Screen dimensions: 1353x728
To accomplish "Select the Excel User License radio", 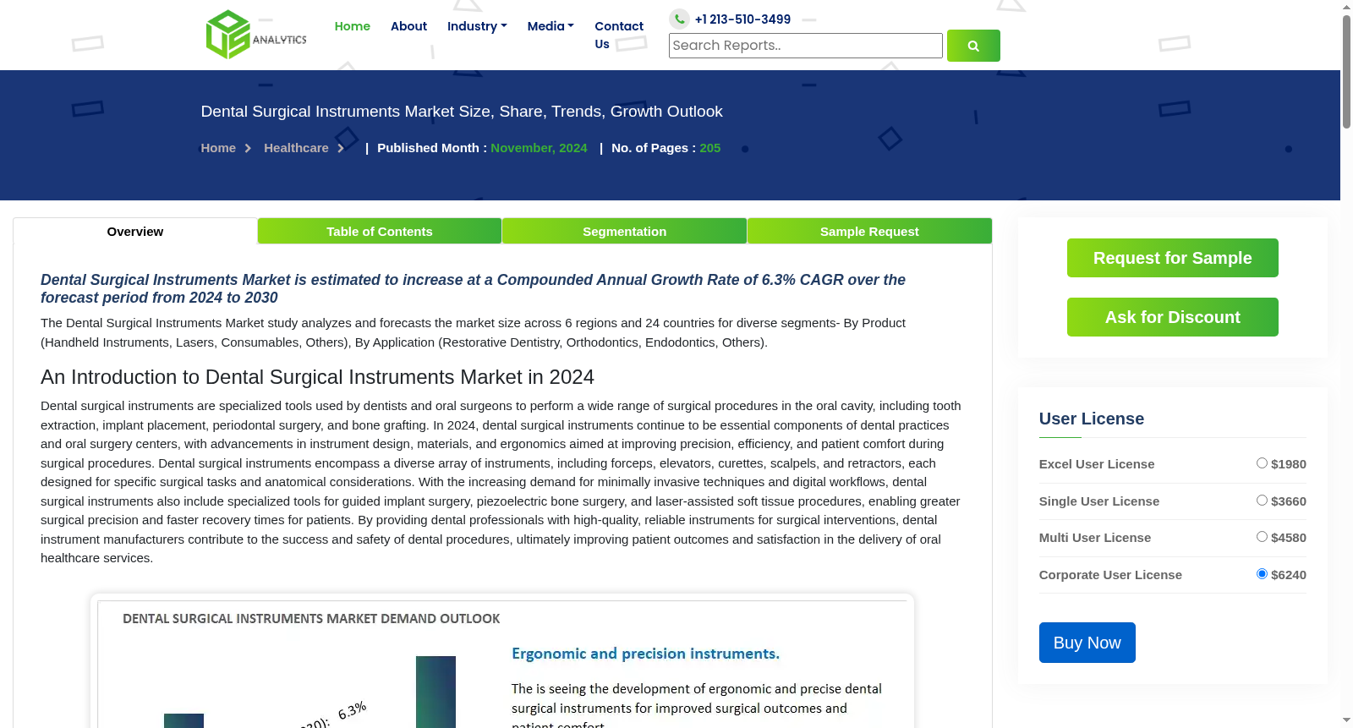I will [1262, 463].
